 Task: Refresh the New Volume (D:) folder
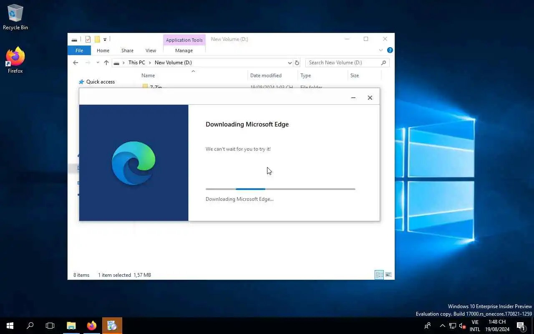point(297,63)
